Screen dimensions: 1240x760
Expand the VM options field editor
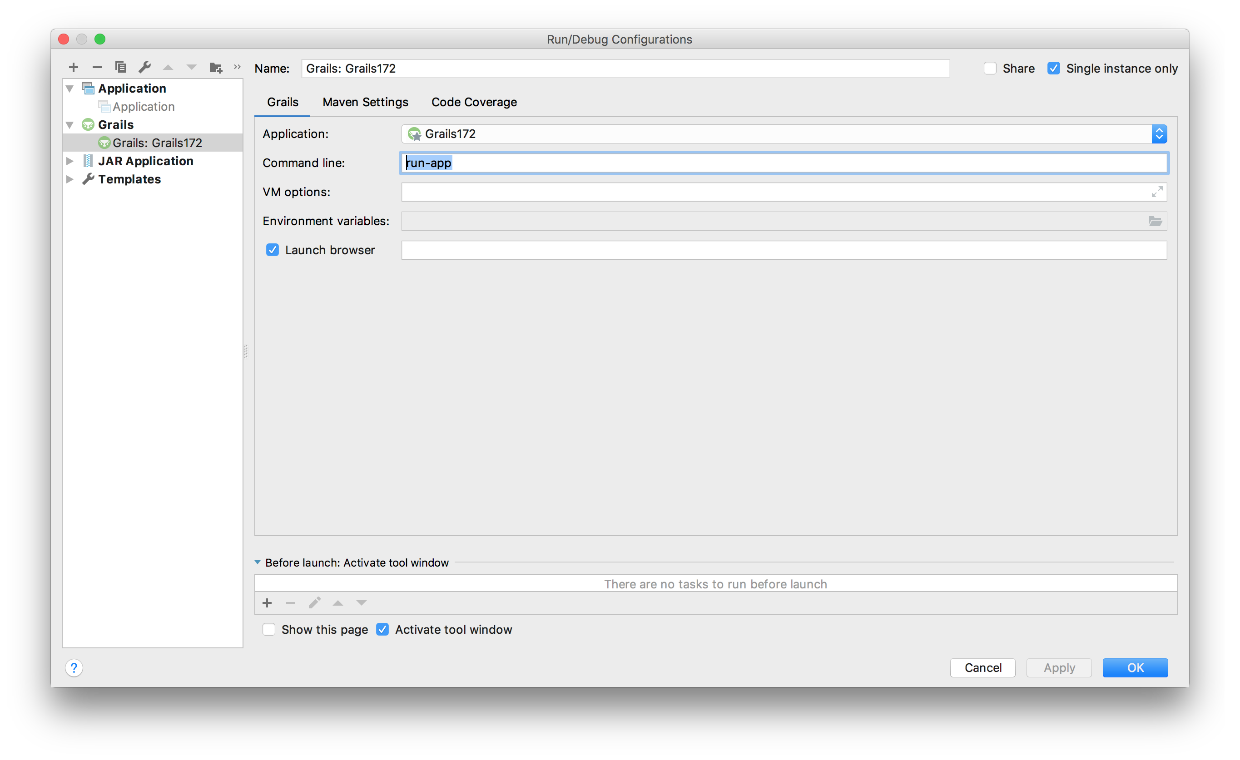1156,192
